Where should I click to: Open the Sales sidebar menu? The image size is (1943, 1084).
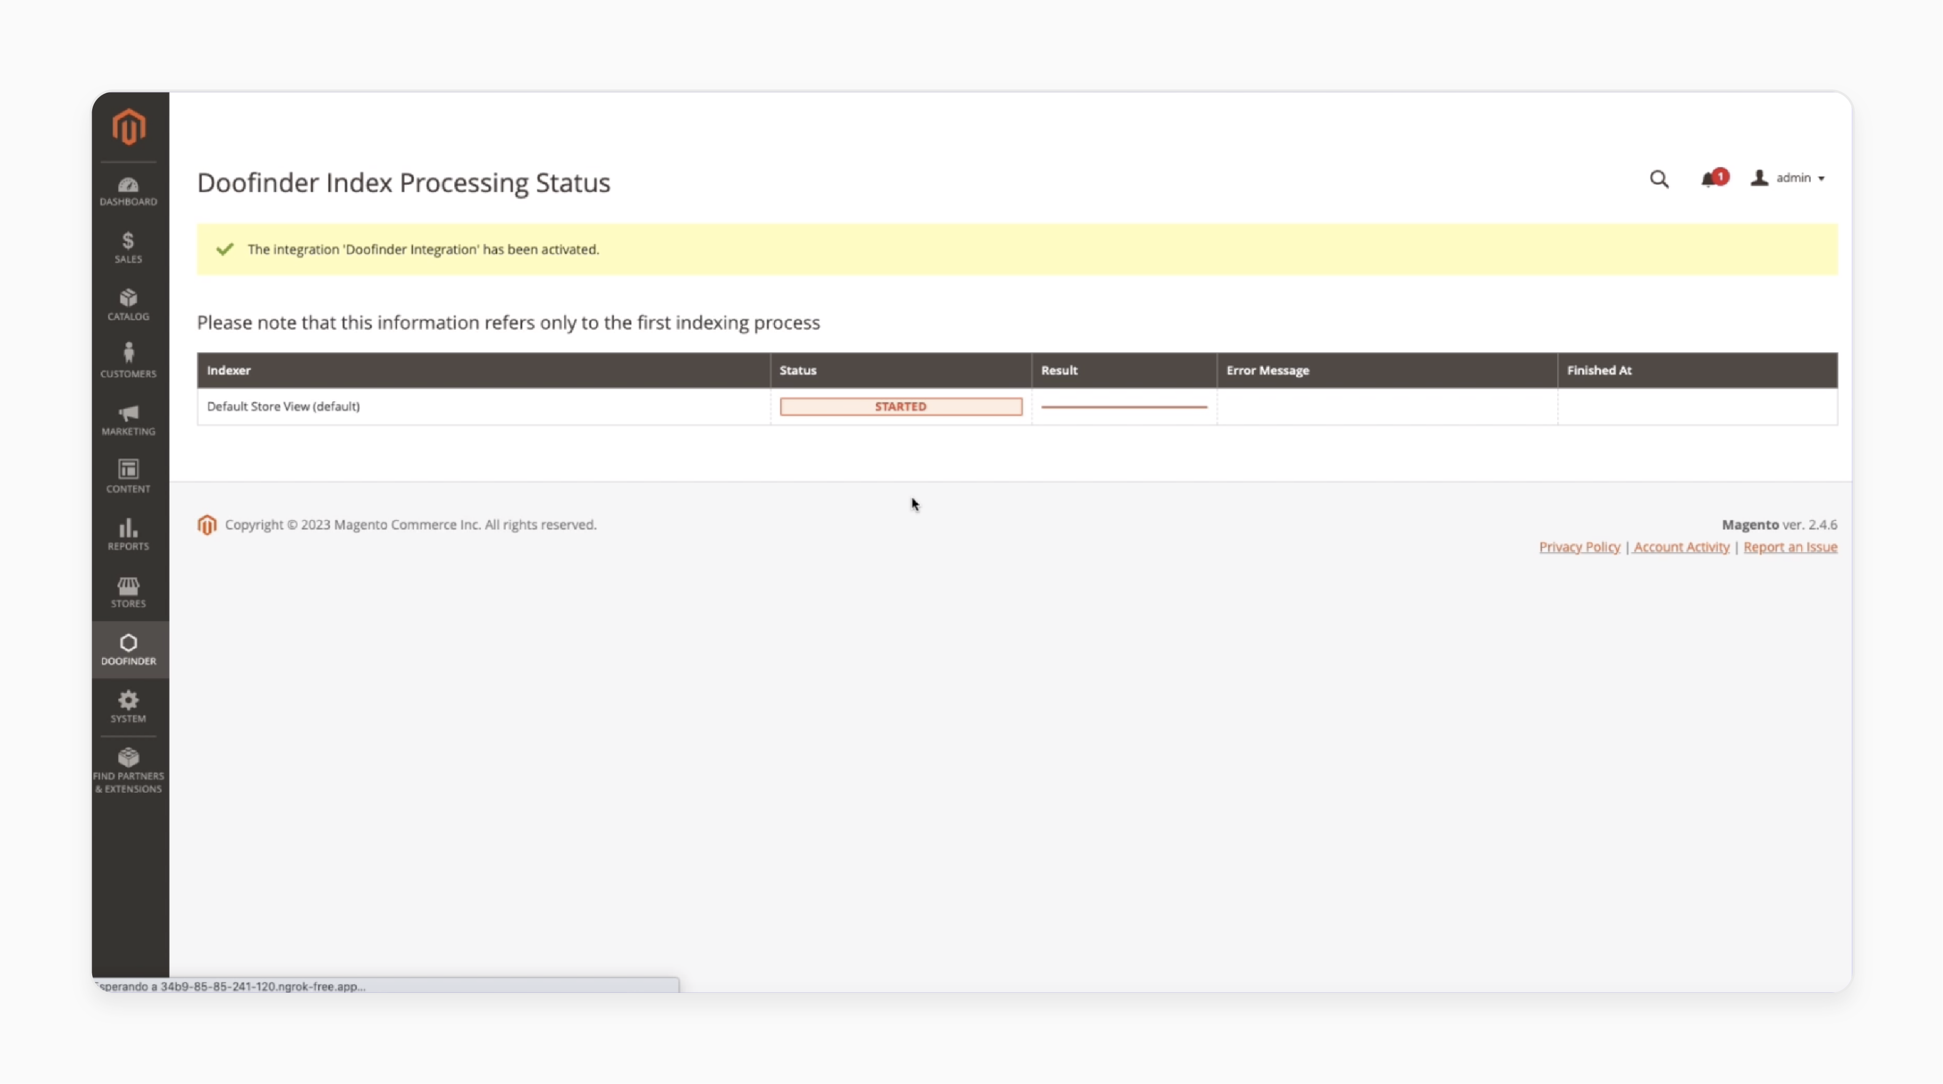tap(128, 248)
